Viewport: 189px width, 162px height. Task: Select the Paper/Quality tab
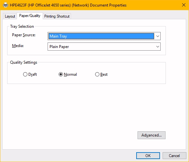[30, 16]
